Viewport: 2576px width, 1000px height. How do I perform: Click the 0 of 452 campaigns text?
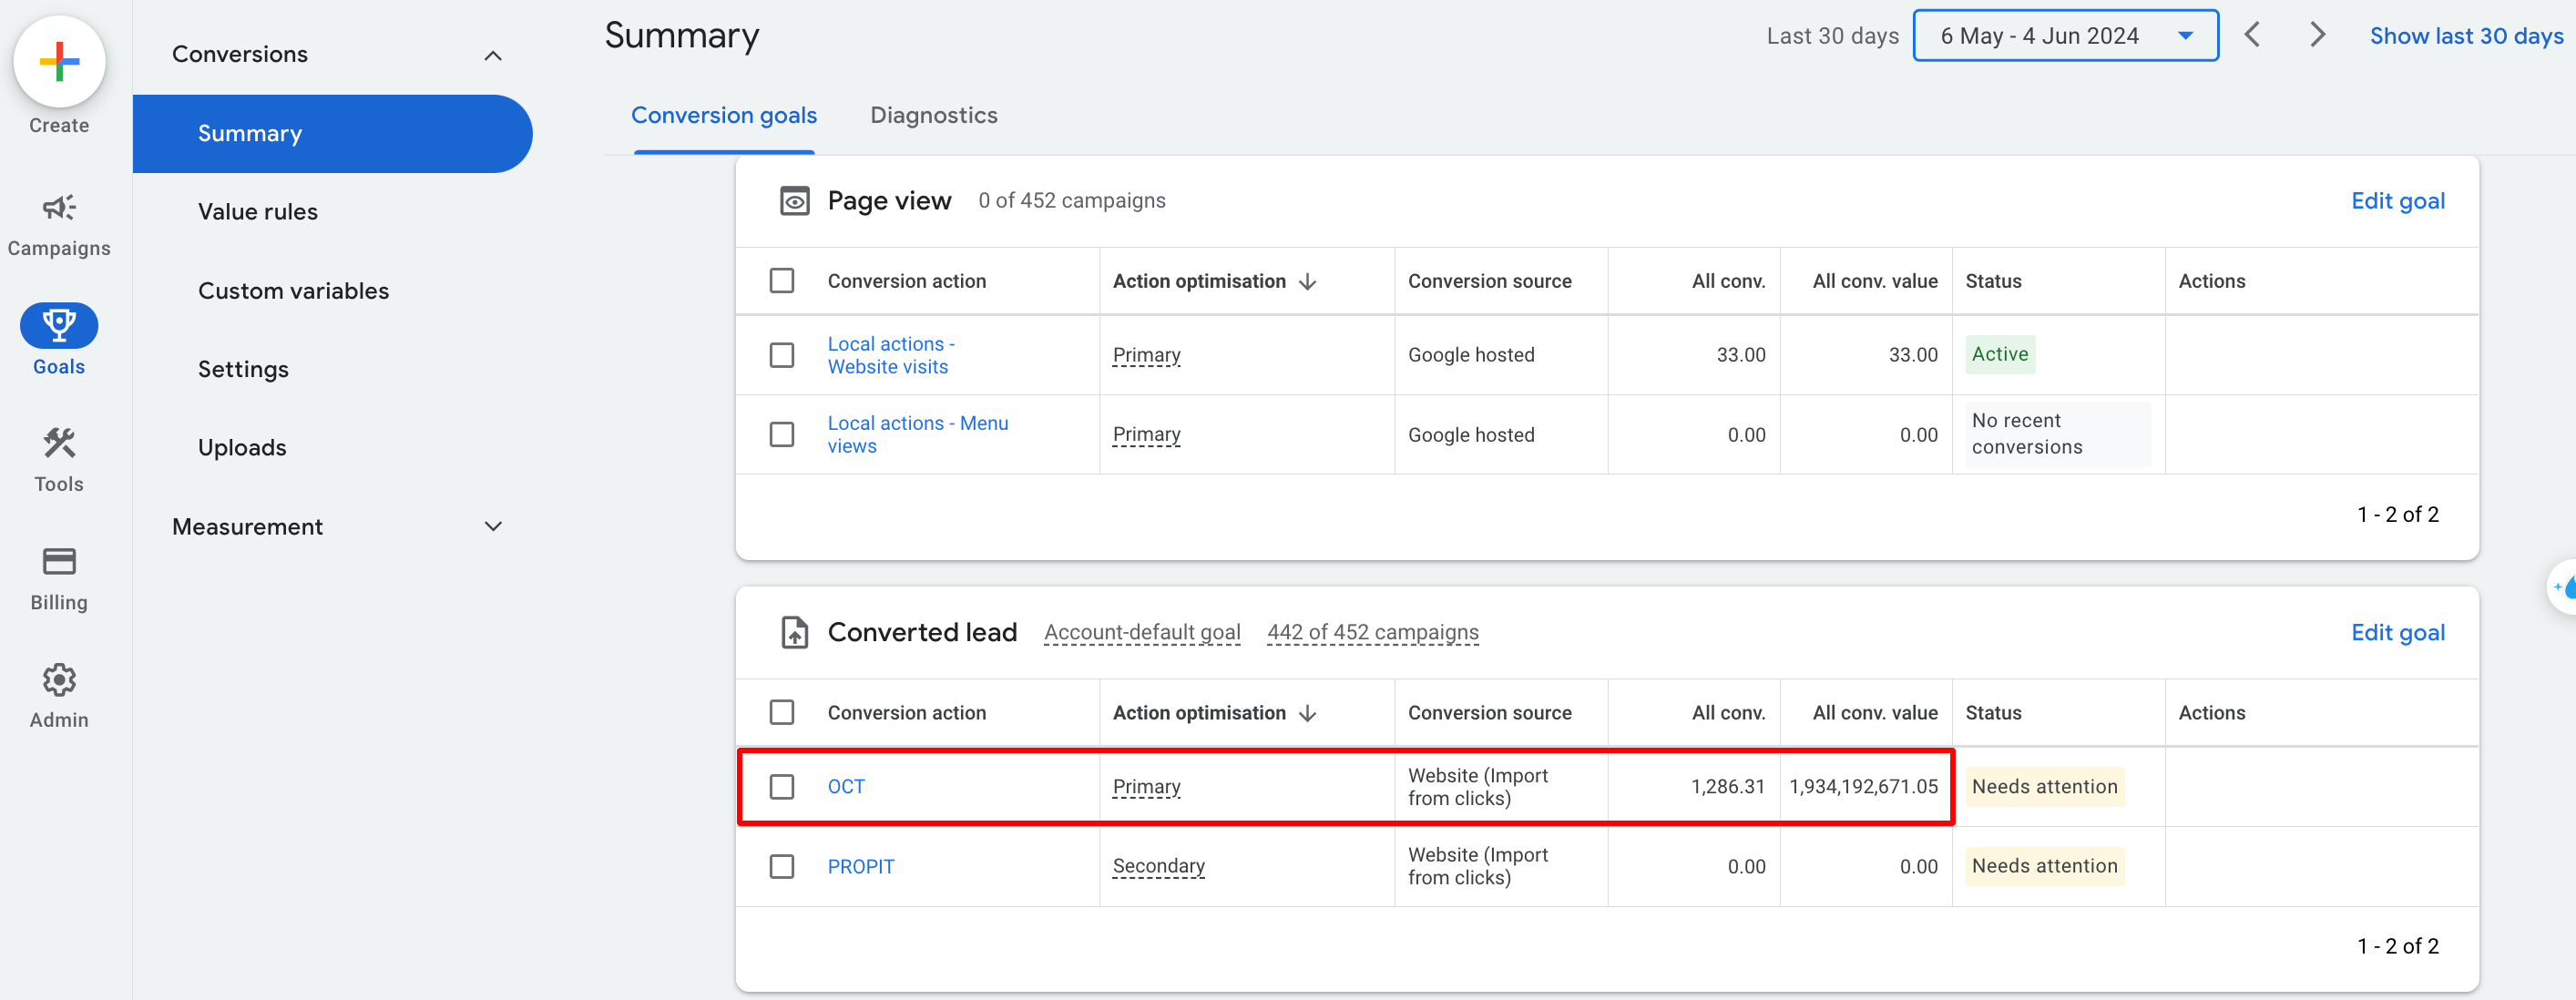1071,201
